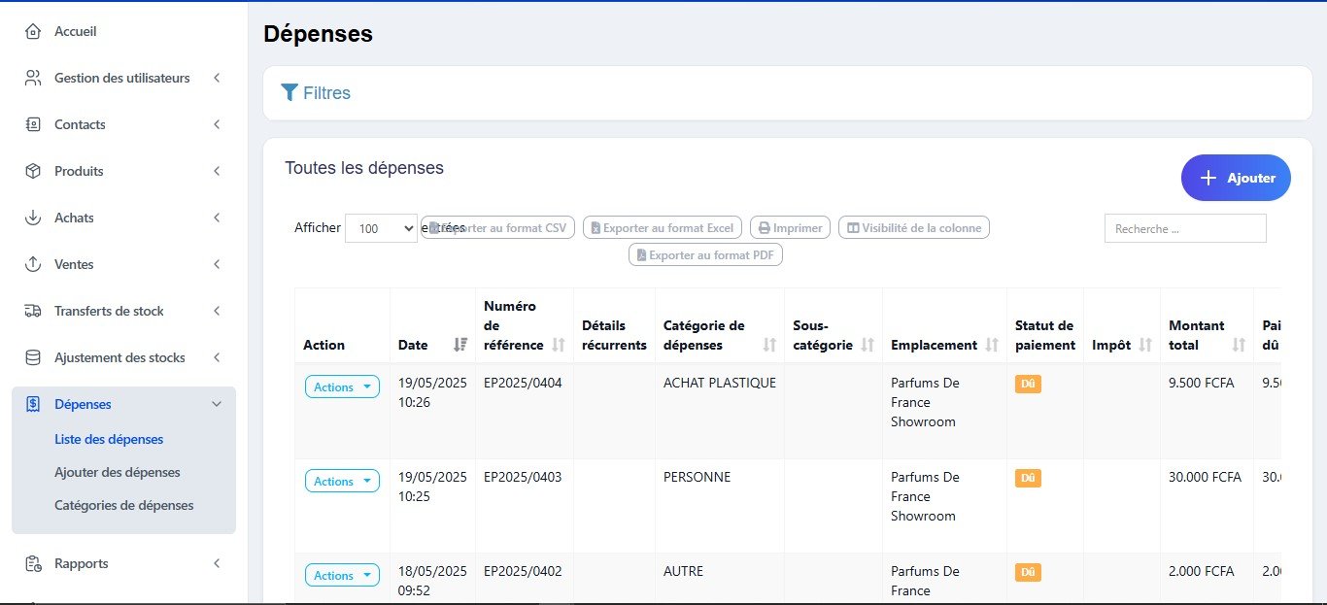Click the Ajustement des stocks database icon

33,357
